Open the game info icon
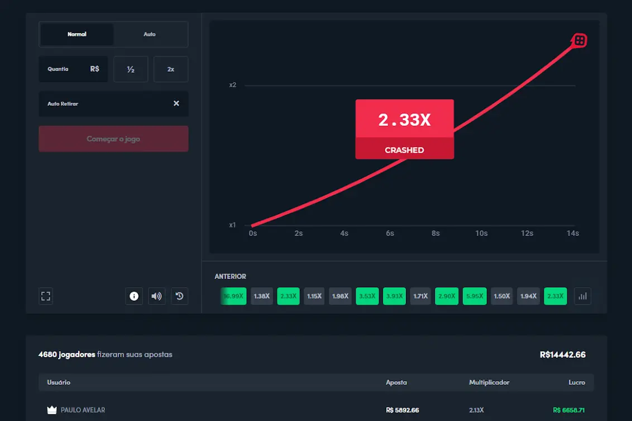Screen dimensions: 632x421 [x=134, y=296]
